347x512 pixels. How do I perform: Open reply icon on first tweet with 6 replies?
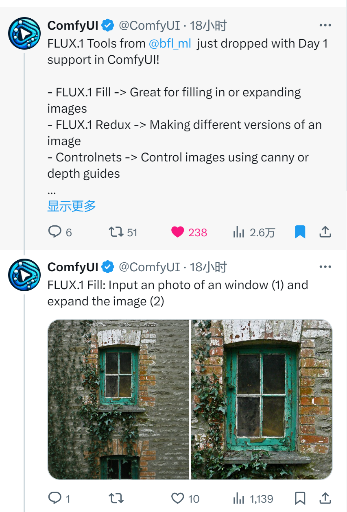(x=55, y=232)
